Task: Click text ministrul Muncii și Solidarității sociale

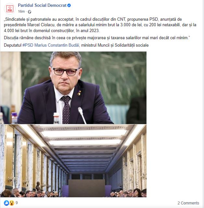Action: pyautogui.click(x=115, y=45)
